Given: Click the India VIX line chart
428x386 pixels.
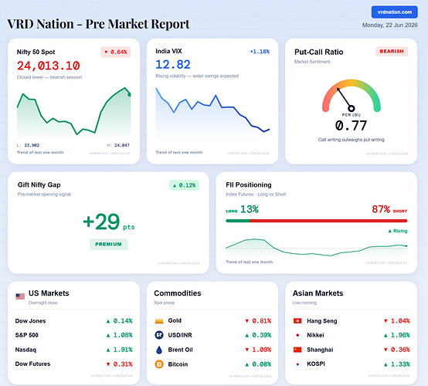Looking at the screenshot, I should point(212,111).
